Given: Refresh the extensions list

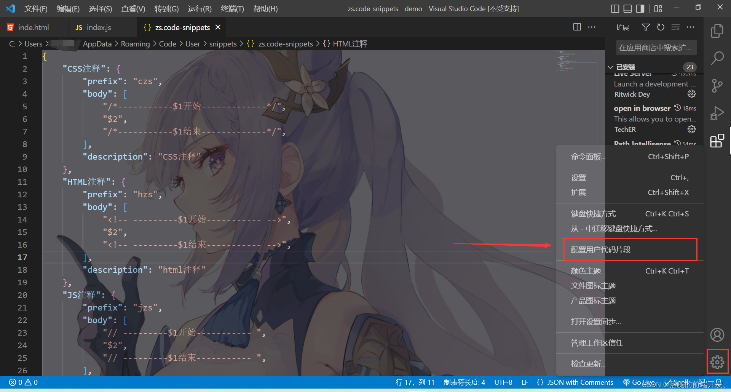Looking at the screenshot, I should click(661, 27).
